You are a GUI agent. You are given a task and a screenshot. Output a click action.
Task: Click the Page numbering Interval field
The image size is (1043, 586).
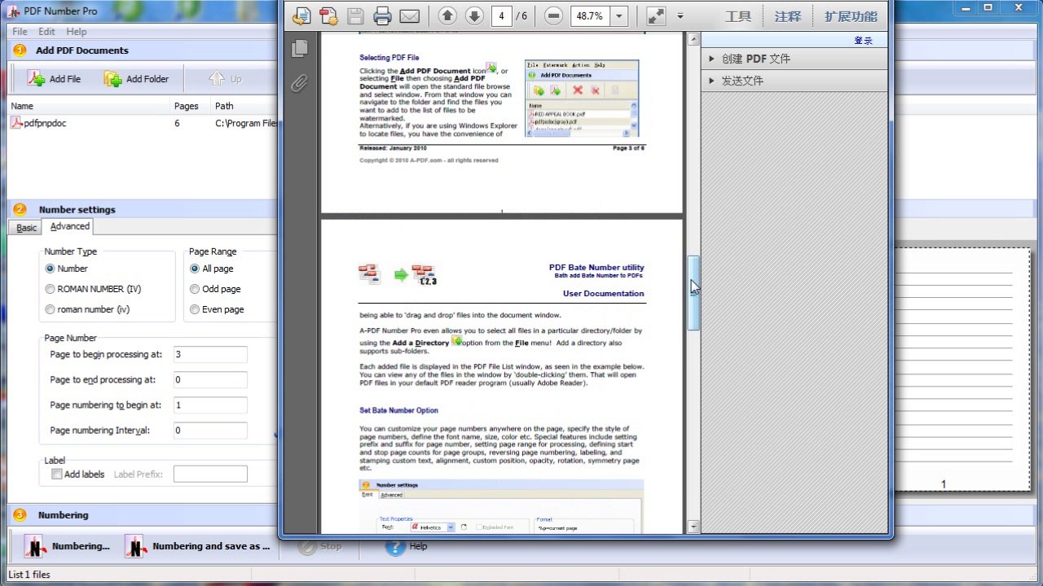pos(210,430)
